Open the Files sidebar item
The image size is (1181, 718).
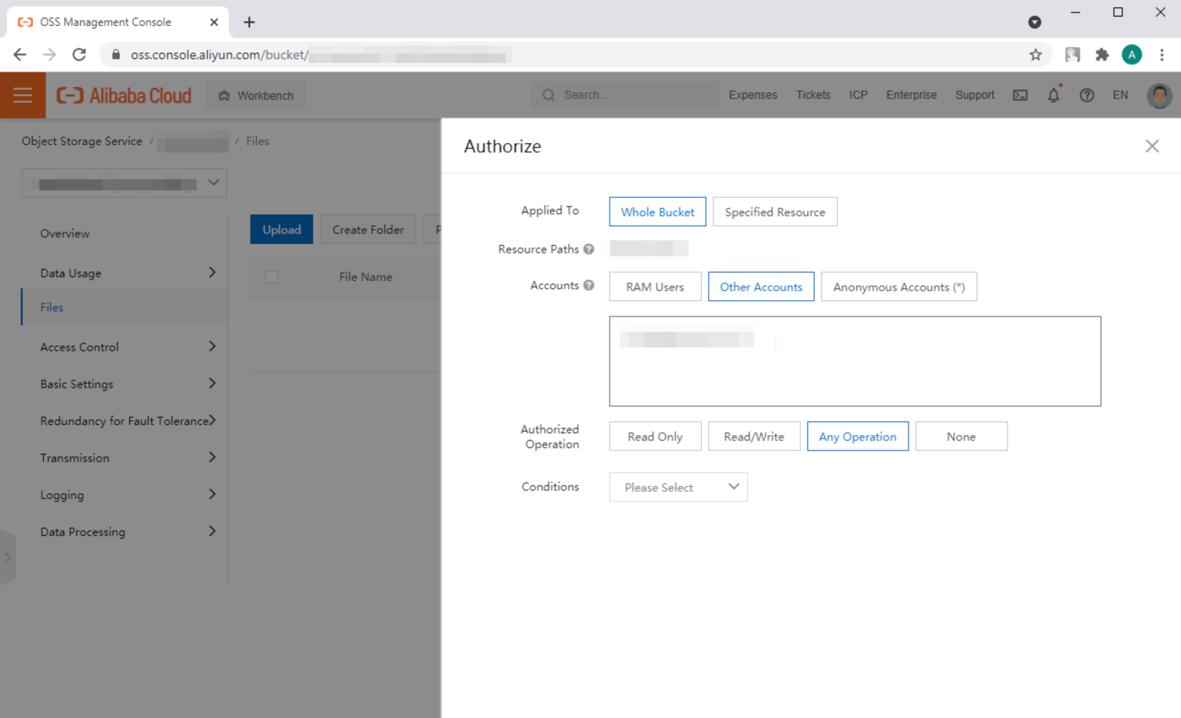click(x=124, y=307)
